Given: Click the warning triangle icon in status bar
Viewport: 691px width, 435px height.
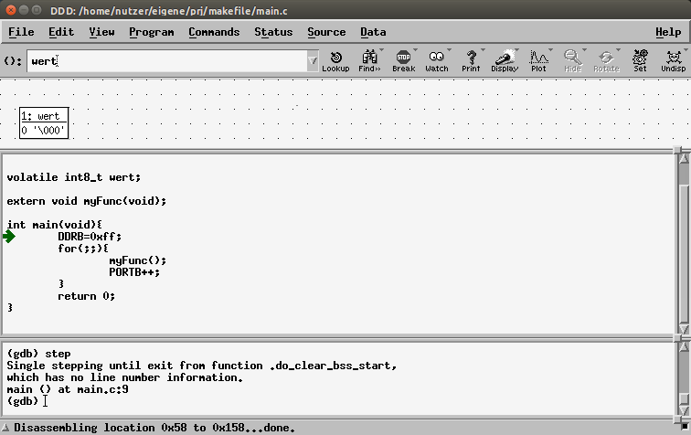Looking at the screenshot, I should 5,428.
